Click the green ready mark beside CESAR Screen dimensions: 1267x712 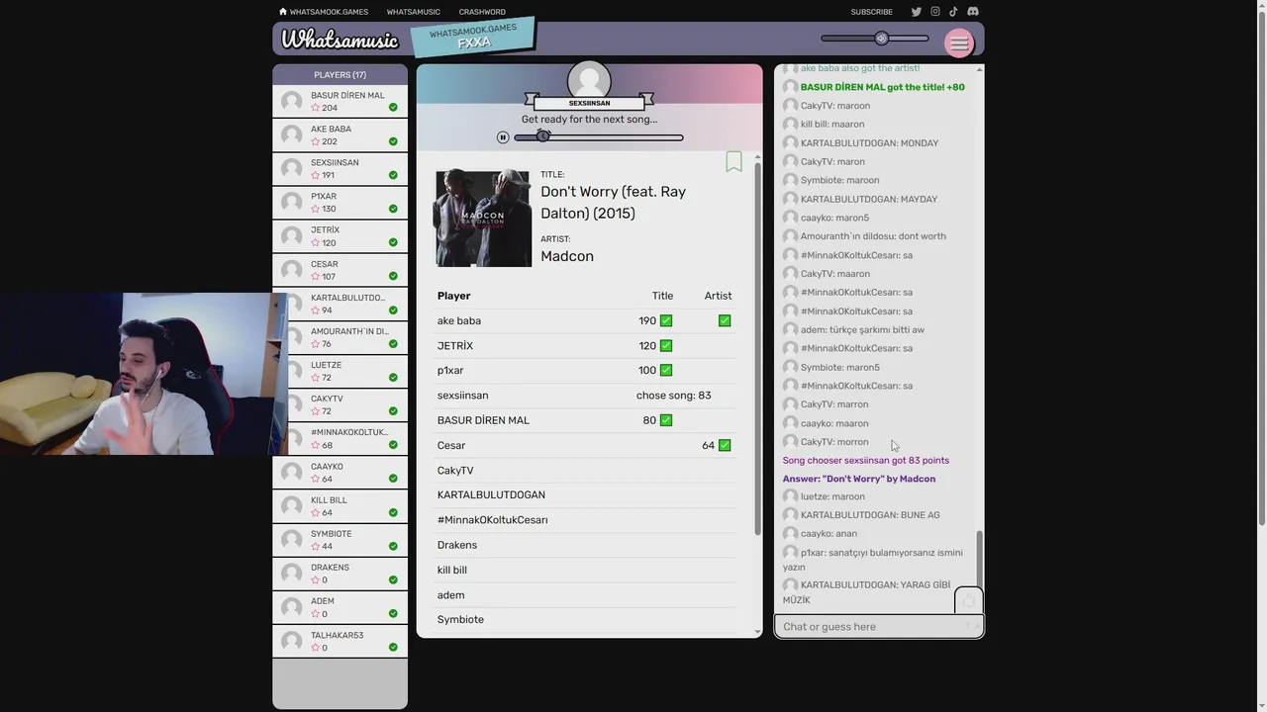[x=393, y=276]
